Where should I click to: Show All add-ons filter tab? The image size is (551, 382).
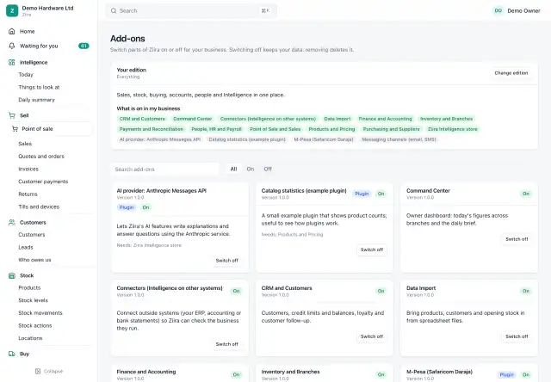(x=233, y=169)
